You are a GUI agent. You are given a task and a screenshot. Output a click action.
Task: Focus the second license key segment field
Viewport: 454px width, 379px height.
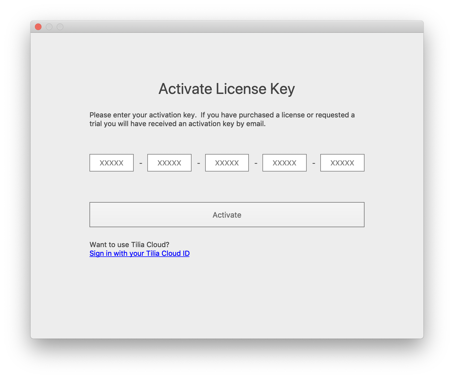(169, 163)
